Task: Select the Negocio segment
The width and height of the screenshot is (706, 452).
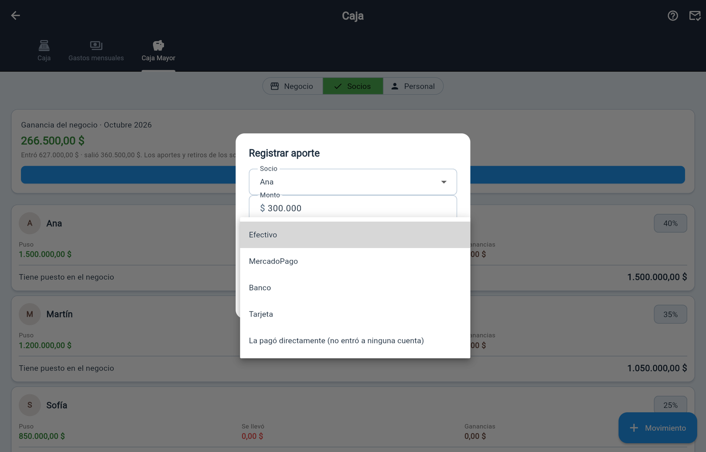Action: [x=293, y=86]
